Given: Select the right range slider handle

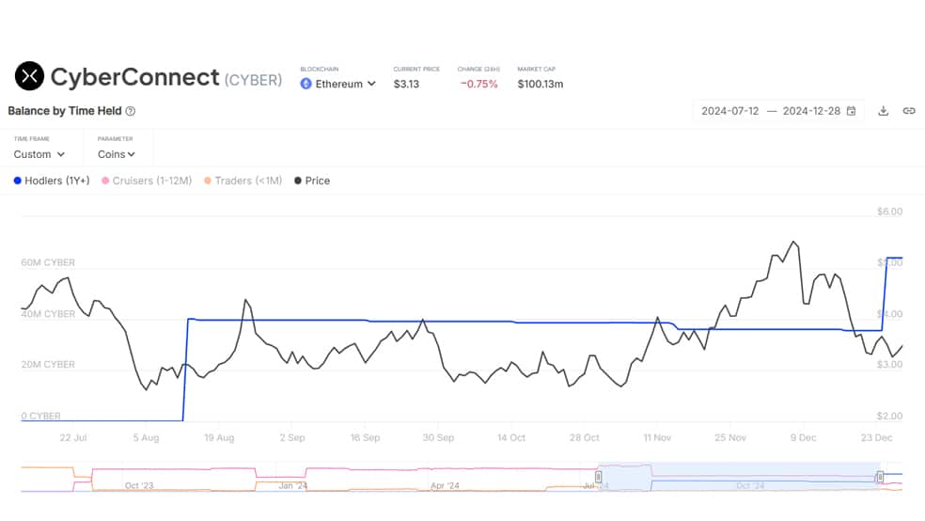Looking at the screenshot, I should [880, 477].
